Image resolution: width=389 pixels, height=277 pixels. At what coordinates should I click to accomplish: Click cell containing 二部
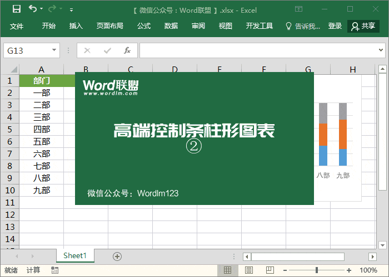[x=42, y=105]
